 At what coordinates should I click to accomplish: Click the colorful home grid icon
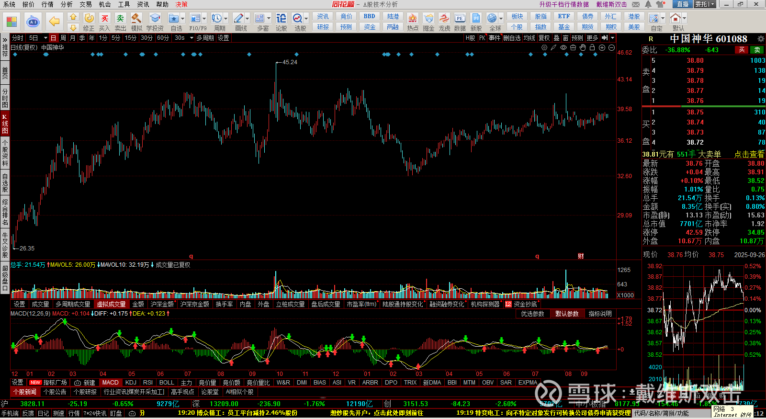click(x=11, y=22)
